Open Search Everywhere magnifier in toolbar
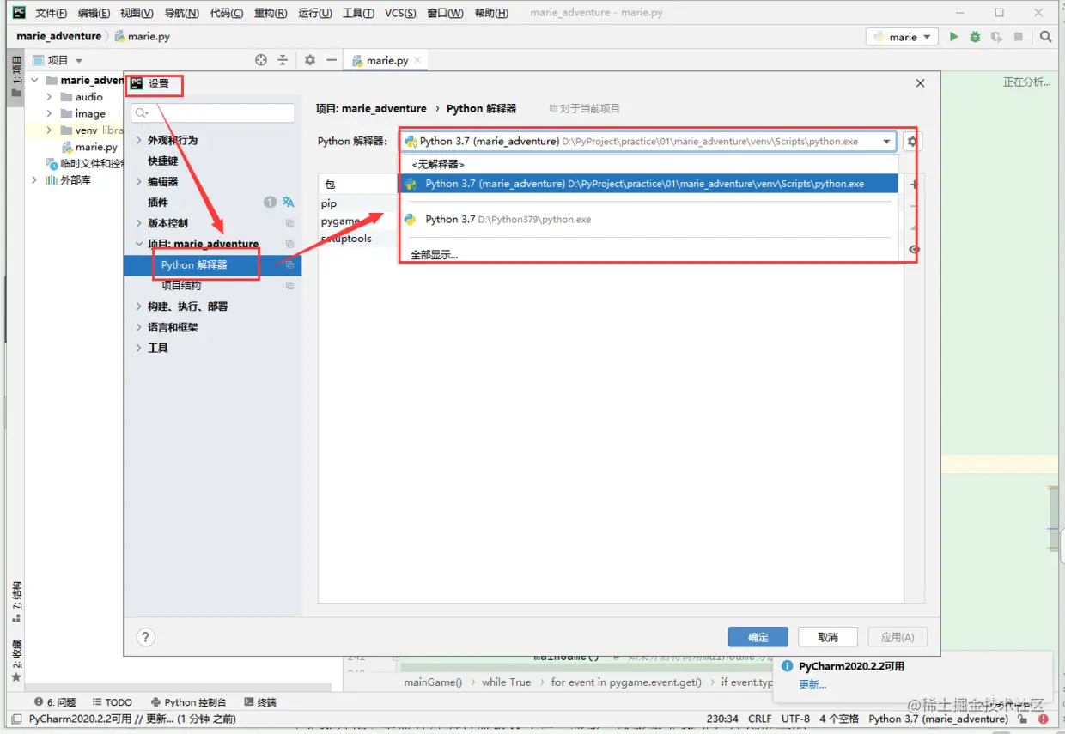This screenshot has height=734, width=1065. pos(1045,37)
